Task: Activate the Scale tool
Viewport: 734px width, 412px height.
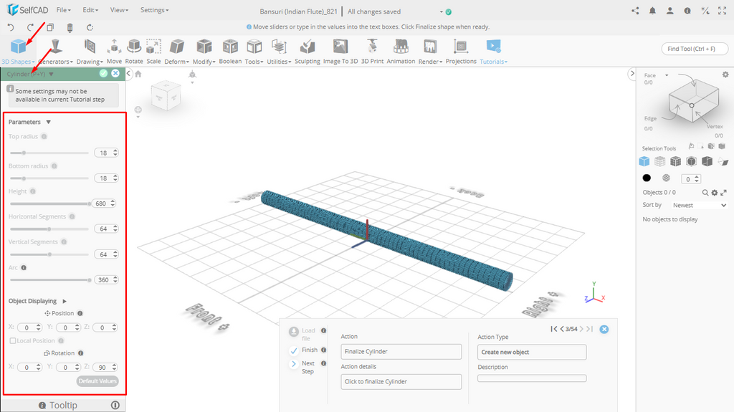Action: (153, 50)
